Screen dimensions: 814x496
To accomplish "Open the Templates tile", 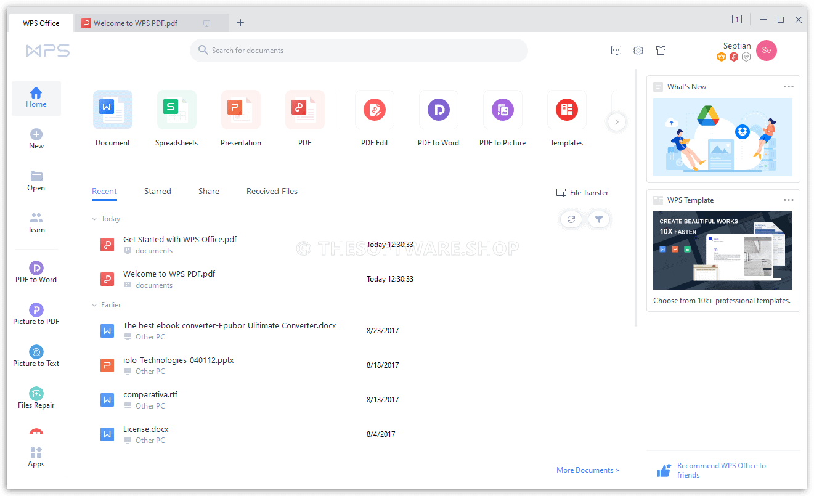I will (567, 118).
